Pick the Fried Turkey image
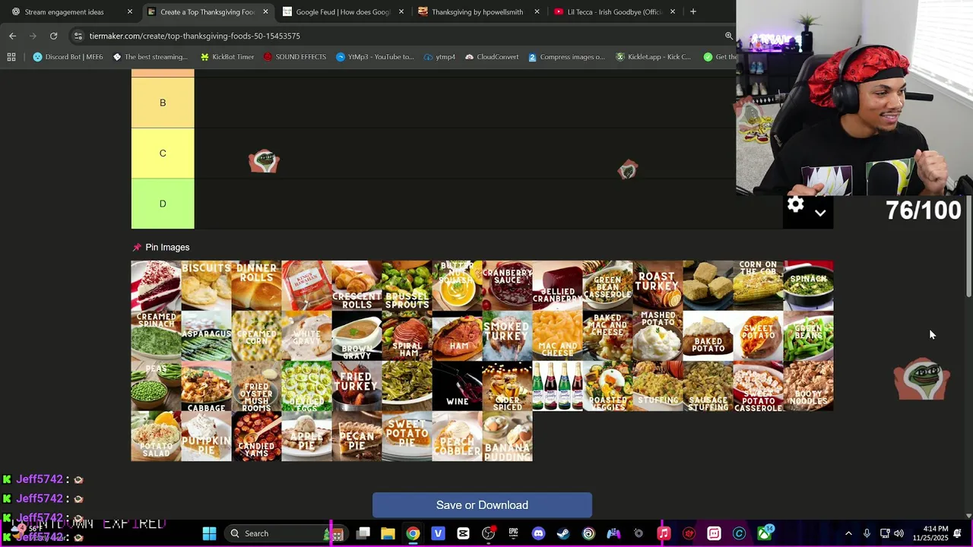973x547 pixels. [x=357, y=386]
